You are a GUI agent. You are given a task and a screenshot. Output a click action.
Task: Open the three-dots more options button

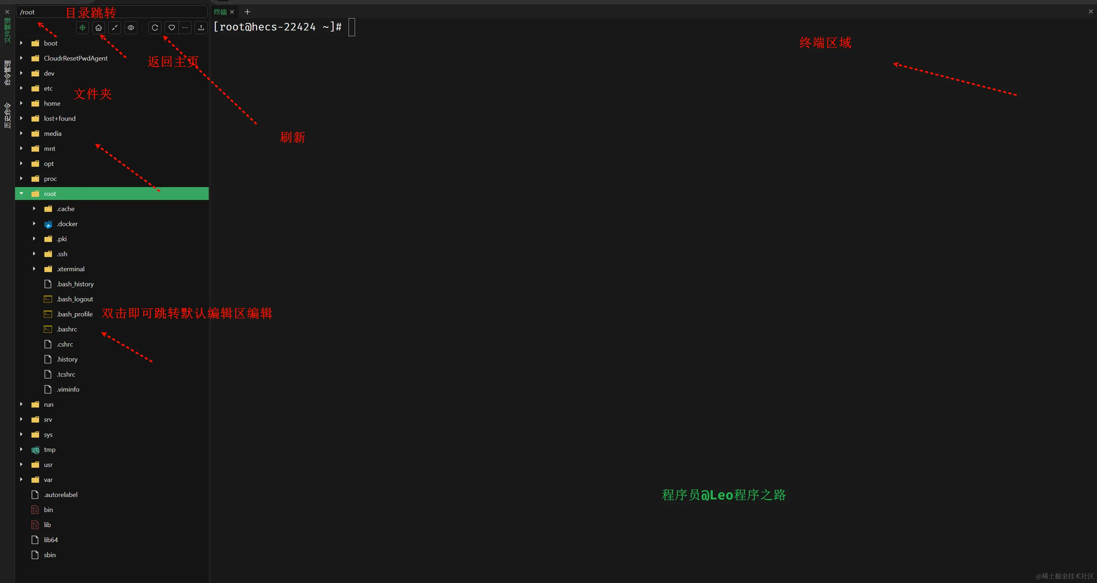coord(185,28)
